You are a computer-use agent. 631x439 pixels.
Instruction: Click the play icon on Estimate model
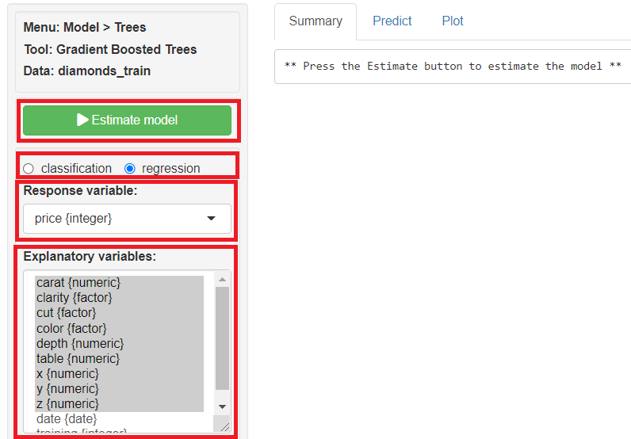pyautogui.click(x=82, y=120)
